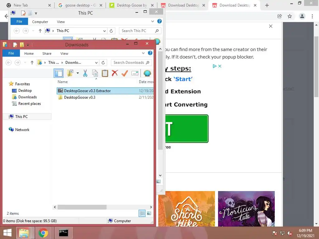This screenshot has height=239, width=319.
Task: Select This PC in navigation pane
Action: click(27, 116)
